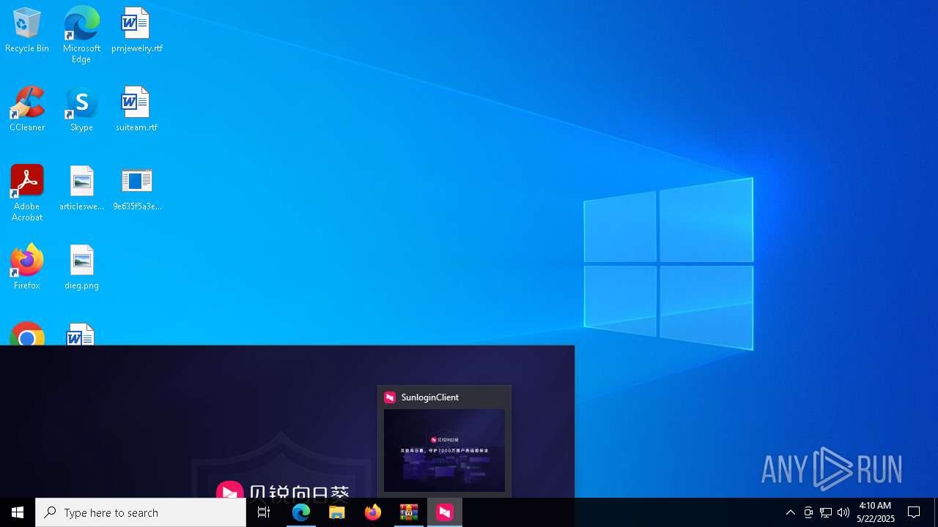Image resolution: width=938 pixels, height=527 pixels.
Task: Open Adobe Acrobat desktop shortcut
Action: click(27, 193)
